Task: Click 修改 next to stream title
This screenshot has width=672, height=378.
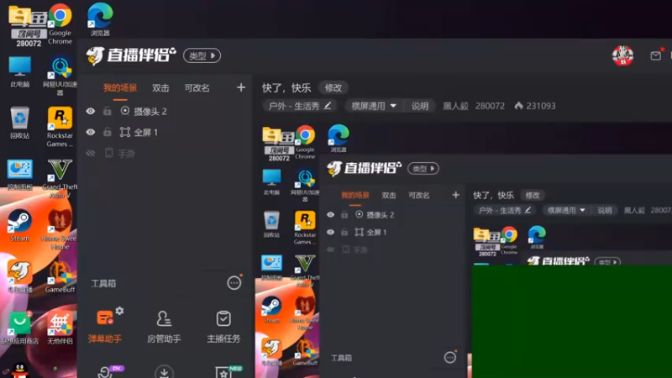Action: click(333, 88)
